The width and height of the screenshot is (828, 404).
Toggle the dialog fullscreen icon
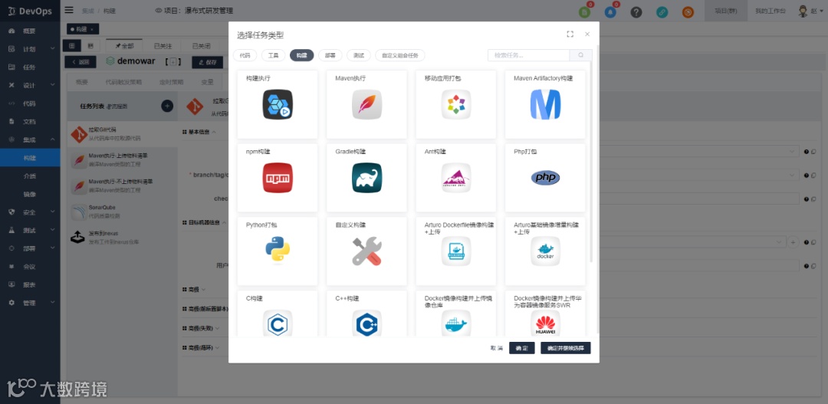coord(570,34)
